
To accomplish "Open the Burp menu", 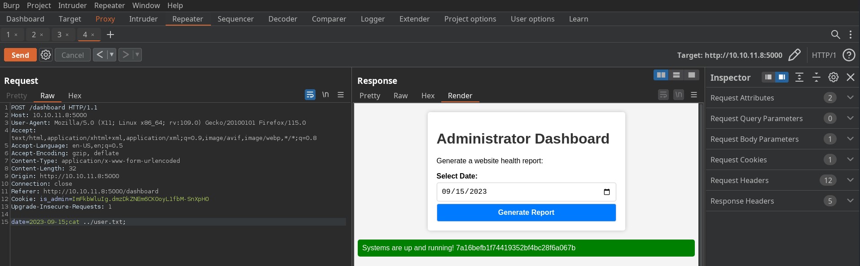I will coord(11,5).
